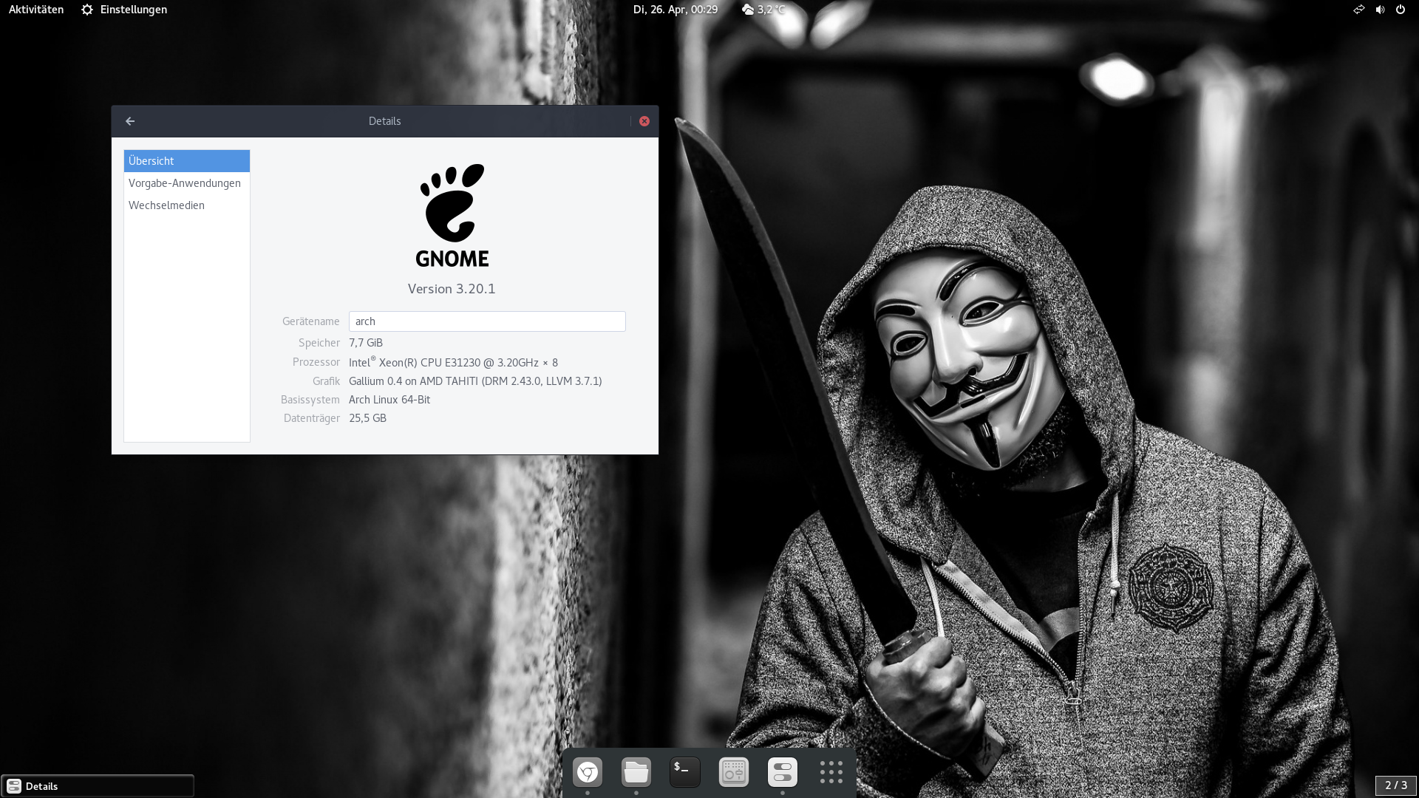The height and width of the screenshot is (798, 1419).
Task: Click the Settings toggles icon in dock
Action: coord(783,773)
